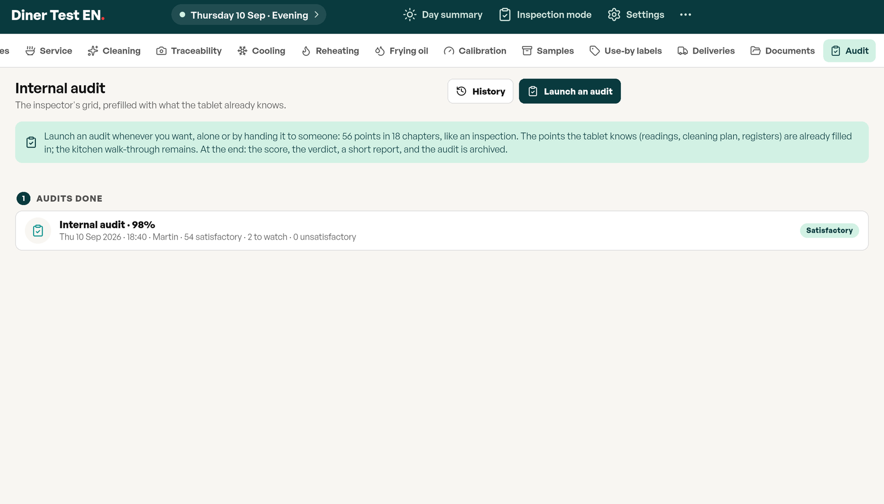
Task: Open the Internal audit 98% entry
Action: pos(442,230)
